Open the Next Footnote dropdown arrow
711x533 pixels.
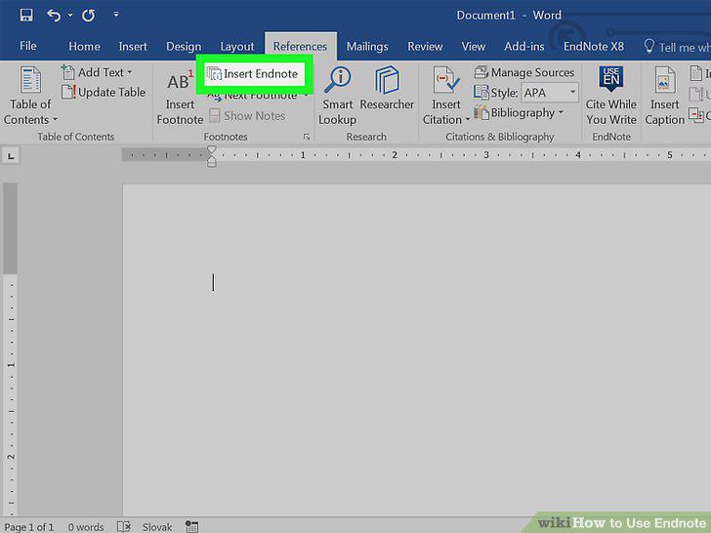tap(307, 96)
